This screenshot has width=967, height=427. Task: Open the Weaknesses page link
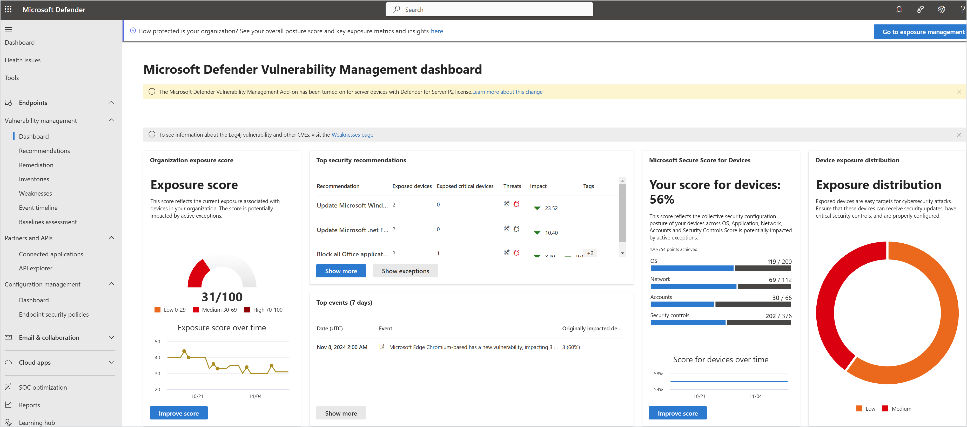(352, 135)
